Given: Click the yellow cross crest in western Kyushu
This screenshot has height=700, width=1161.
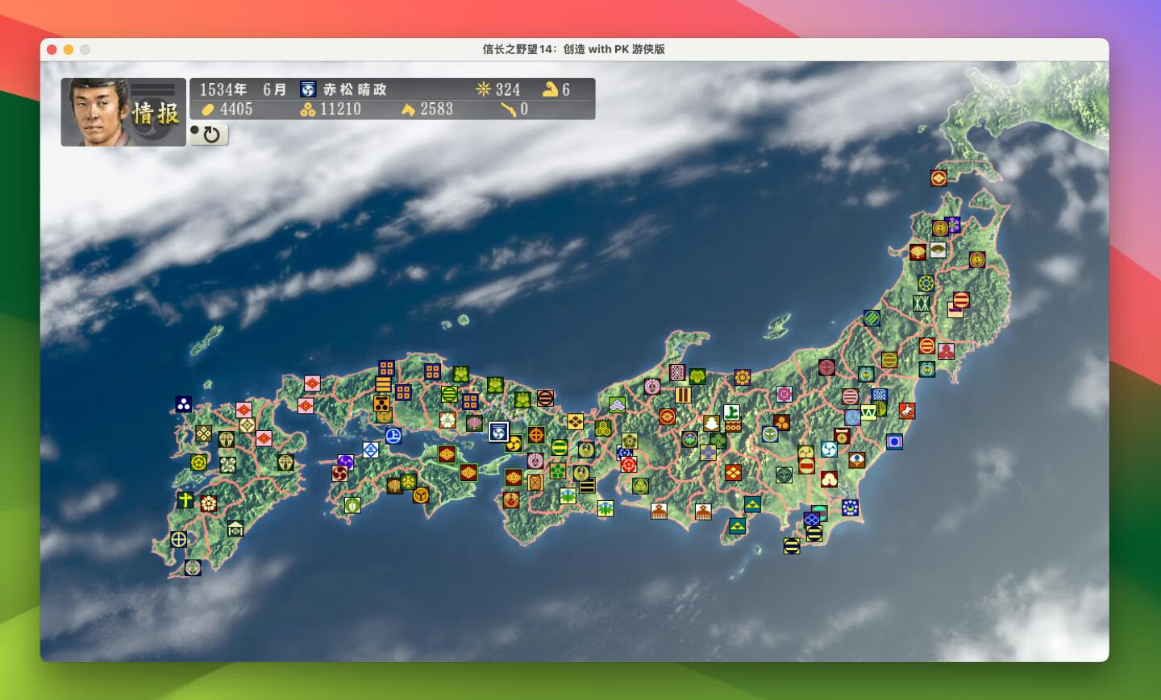Looking at the screenshot, I should pos(185,501).
